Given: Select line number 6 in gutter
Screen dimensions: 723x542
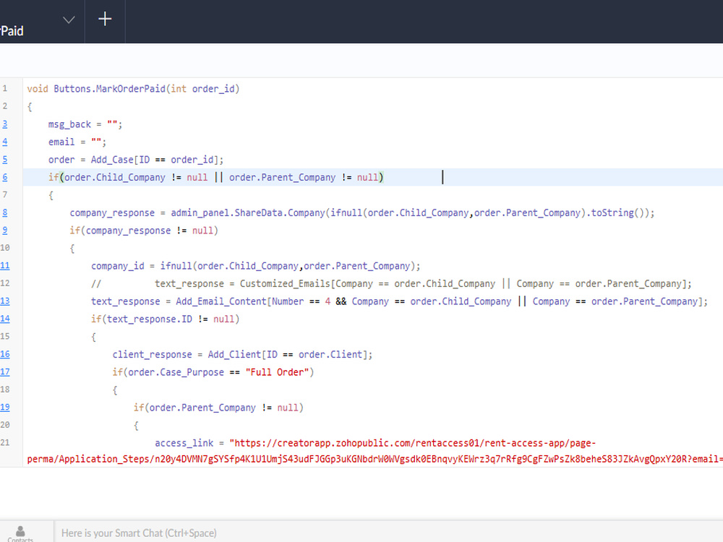Looking at the screenshot, I should coord(4,177).
